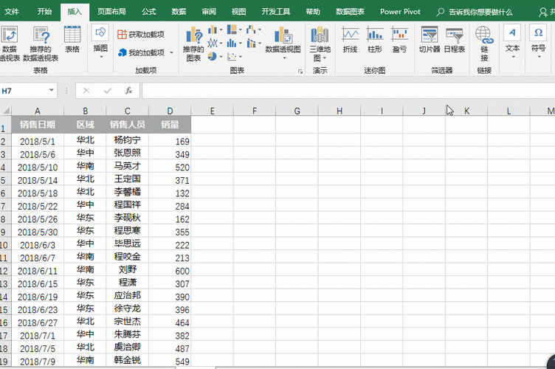Click sales value 549
555x369 pixels.
click(170, 361)
